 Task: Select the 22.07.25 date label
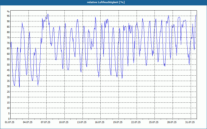click(x=136, y=122)
